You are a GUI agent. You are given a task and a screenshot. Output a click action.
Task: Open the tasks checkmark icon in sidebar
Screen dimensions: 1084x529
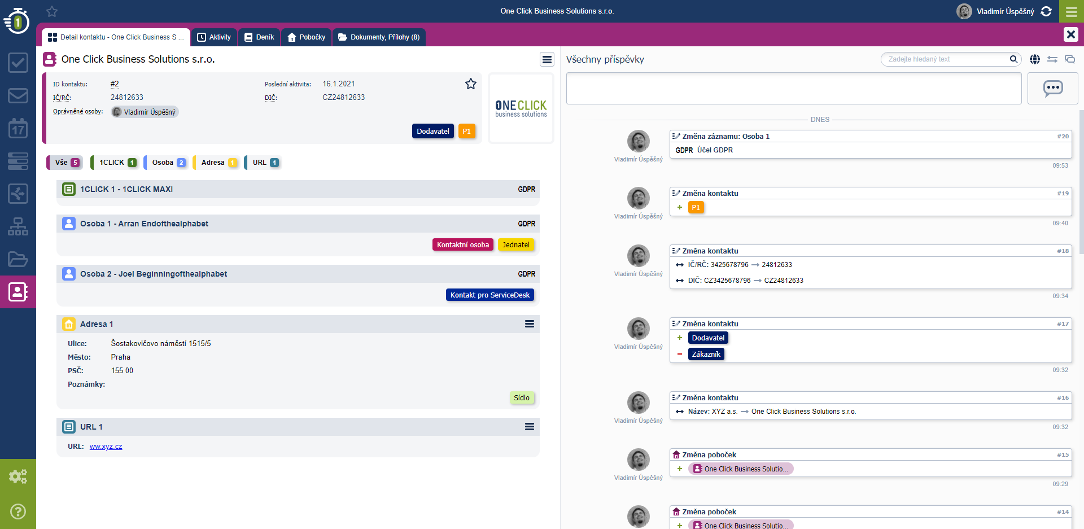(x=18, y=63)
